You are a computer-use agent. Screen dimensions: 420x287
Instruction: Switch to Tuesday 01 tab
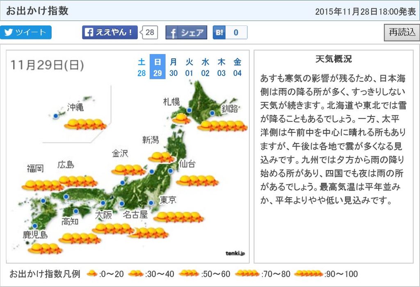[189, 67]
